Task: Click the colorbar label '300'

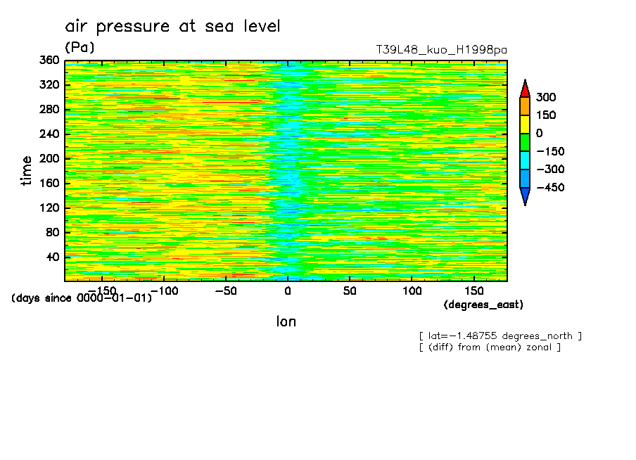Action: pos(546,97)
